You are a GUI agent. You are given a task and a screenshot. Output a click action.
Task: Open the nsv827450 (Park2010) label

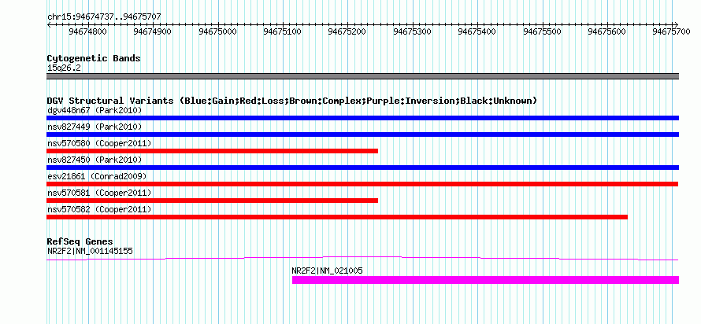tap(95, 160)
